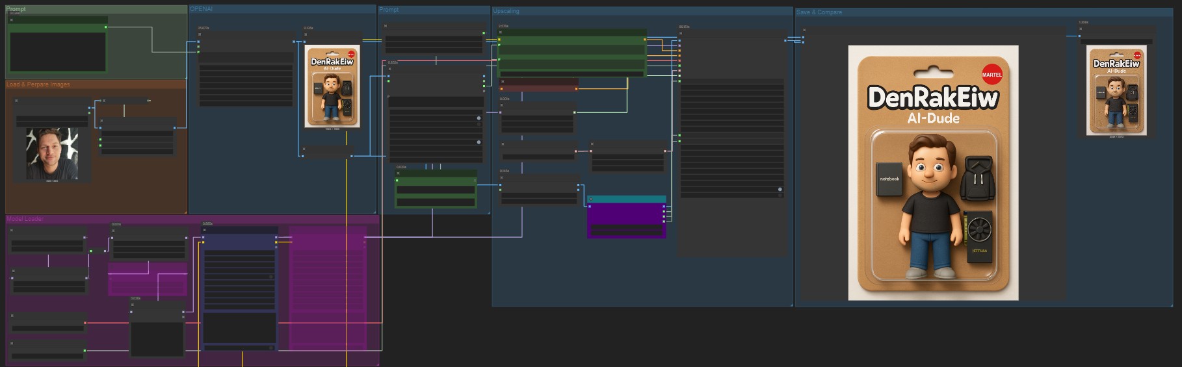This screenshot has height=367, width=1182.
Task: Select the green Prompt group title
Action: tap(16, 9)
